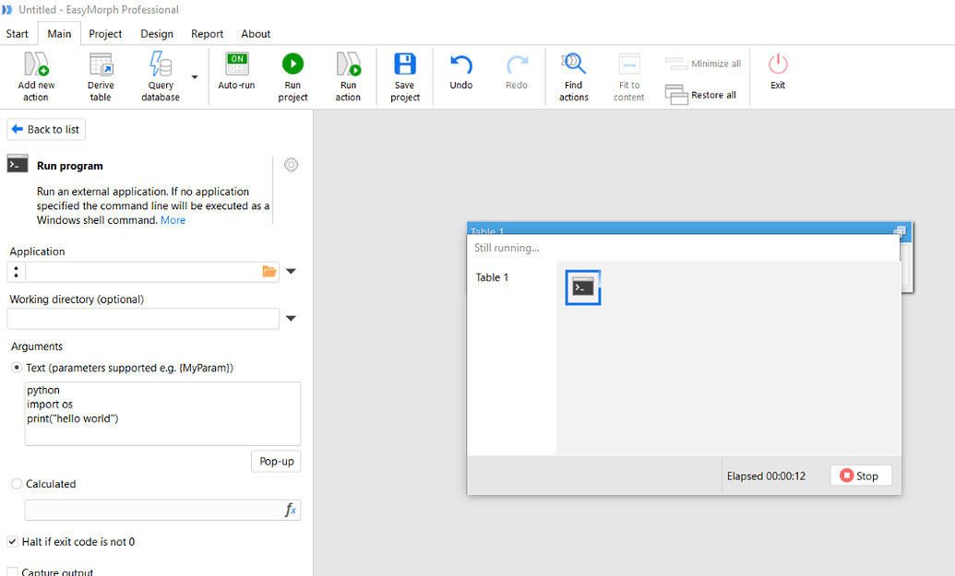Click inside the arguments text box
Screen dimensions: 955x576
pyautogui.click(x=162, y=414)
